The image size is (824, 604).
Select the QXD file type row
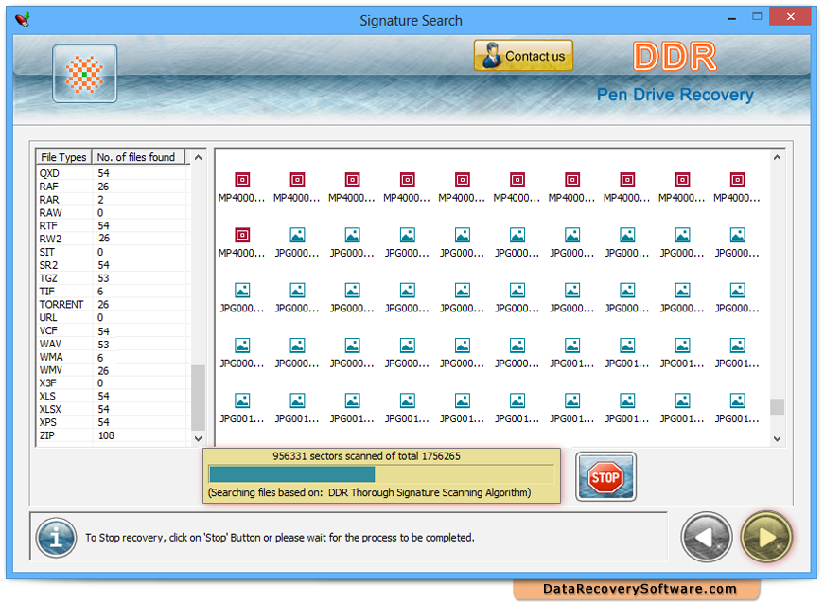(x=113, y=173)
